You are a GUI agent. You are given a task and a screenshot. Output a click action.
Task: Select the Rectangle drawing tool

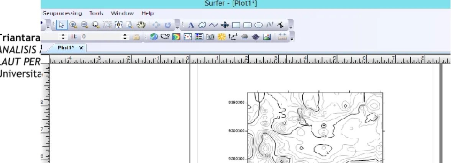coord(236,25)
